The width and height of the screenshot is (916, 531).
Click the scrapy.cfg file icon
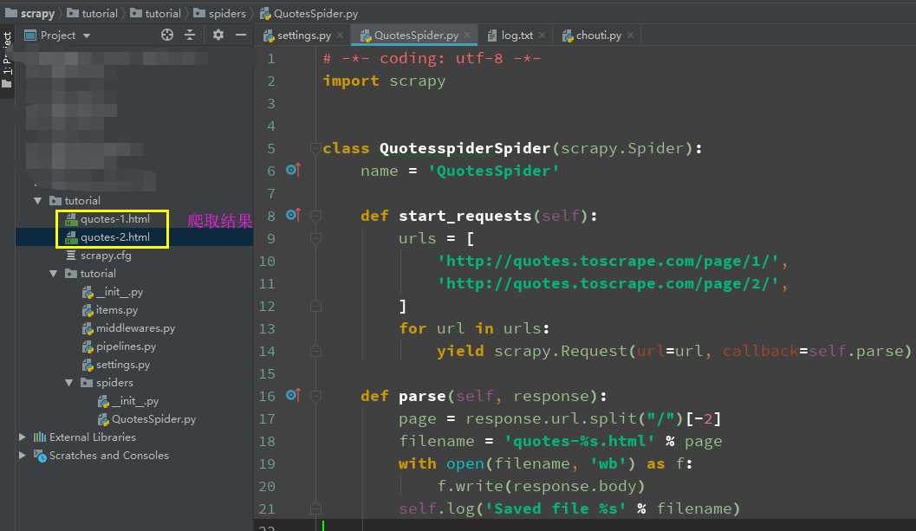(x=71, y=256)
